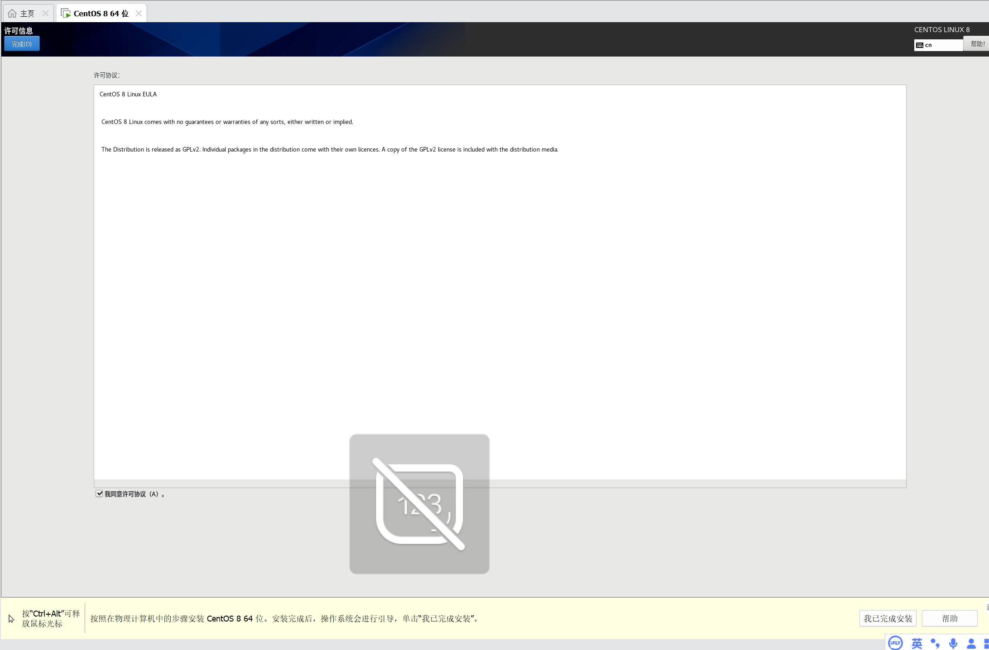Toggle the 我同意许可协议 checkbox
Image resolution: width=989 pixels, height=650 pixels.
[x=99, y=493]
